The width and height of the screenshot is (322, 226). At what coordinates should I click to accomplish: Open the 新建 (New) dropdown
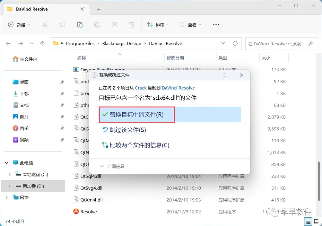[19, 25]
